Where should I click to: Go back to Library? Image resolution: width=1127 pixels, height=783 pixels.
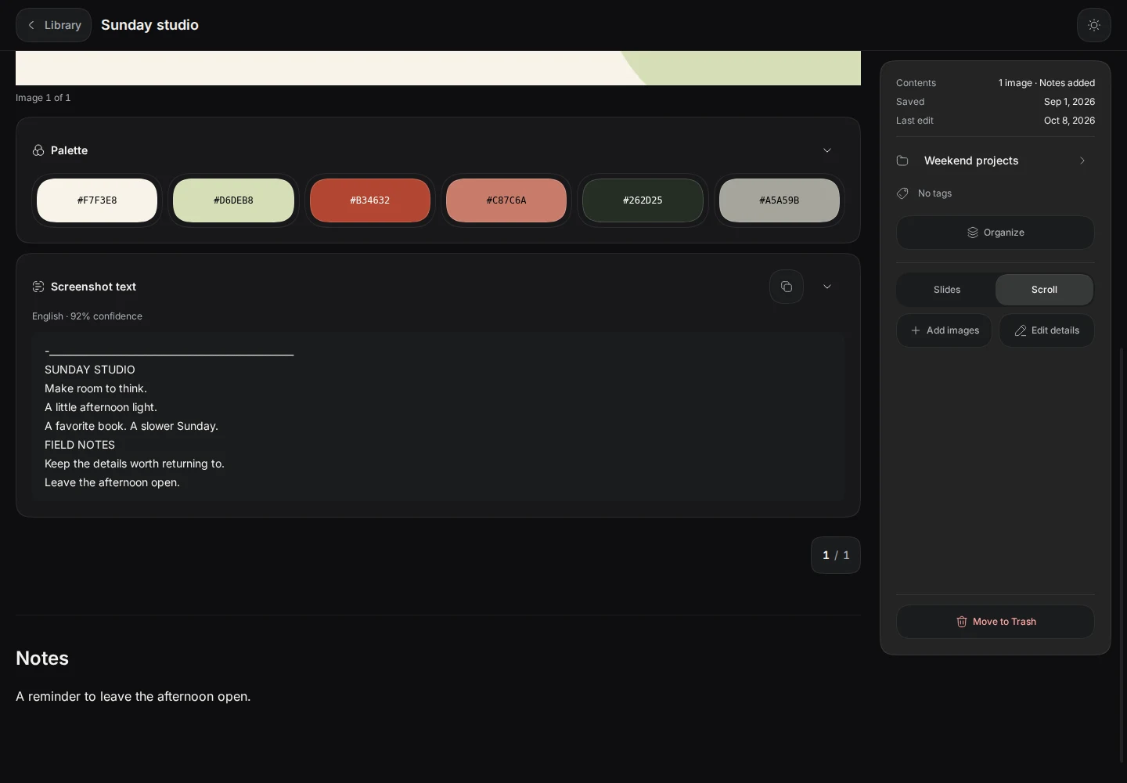tap(53, 25)
